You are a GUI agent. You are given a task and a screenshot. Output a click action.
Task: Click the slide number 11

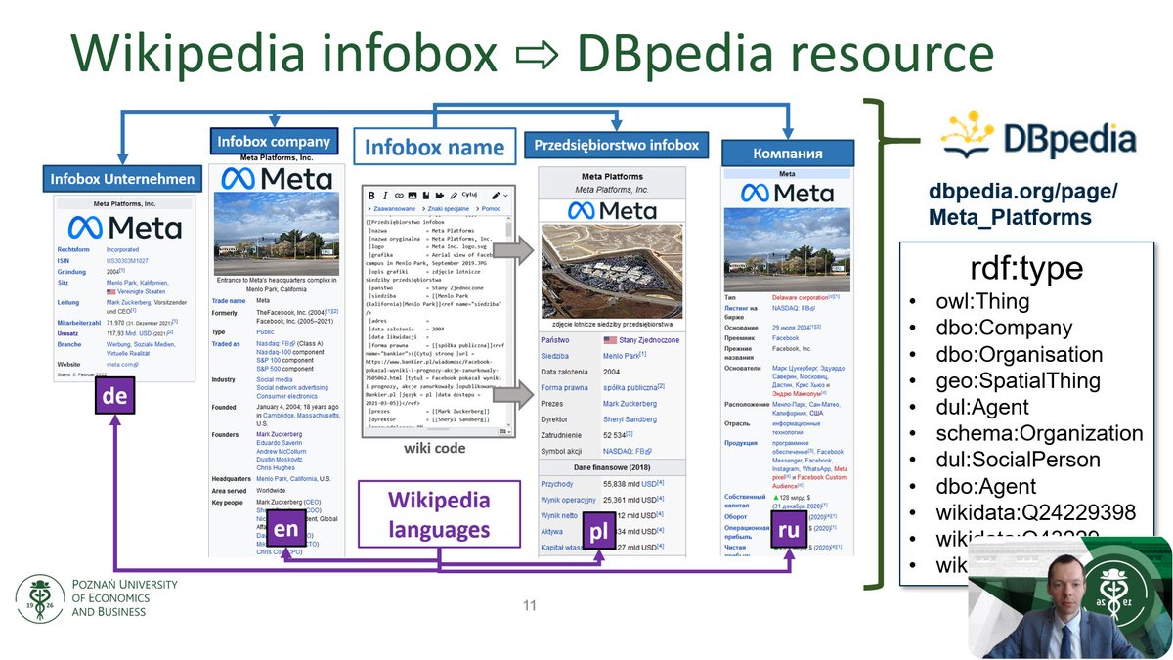coord(530,606)
